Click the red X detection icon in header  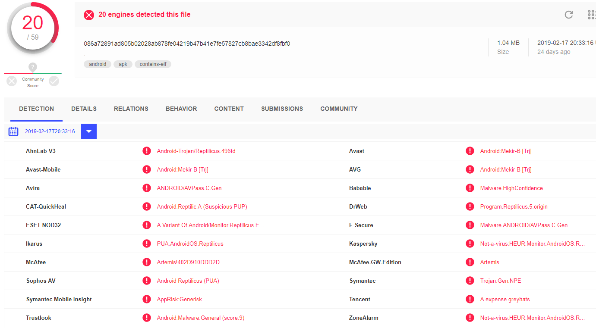tap(89, 15)
